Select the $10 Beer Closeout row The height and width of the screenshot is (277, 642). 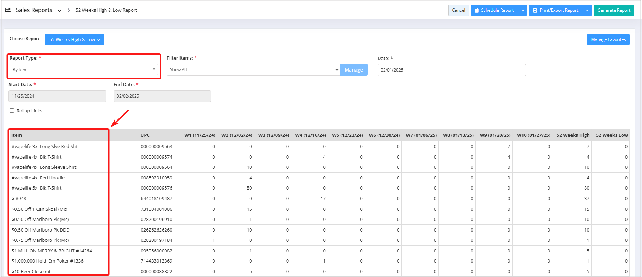tap(31, 271)
